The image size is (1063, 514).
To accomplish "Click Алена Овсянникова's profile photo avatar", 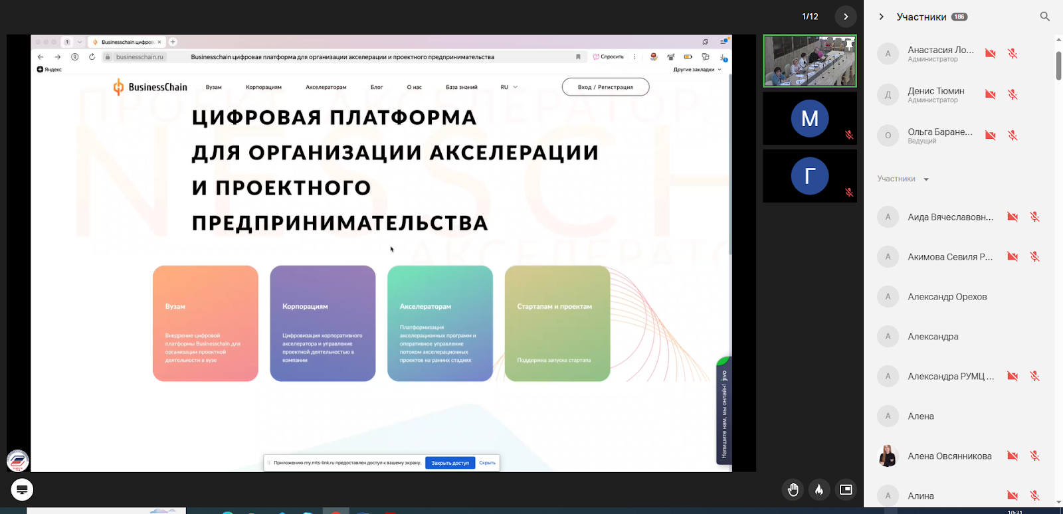I will coord(888,456).
